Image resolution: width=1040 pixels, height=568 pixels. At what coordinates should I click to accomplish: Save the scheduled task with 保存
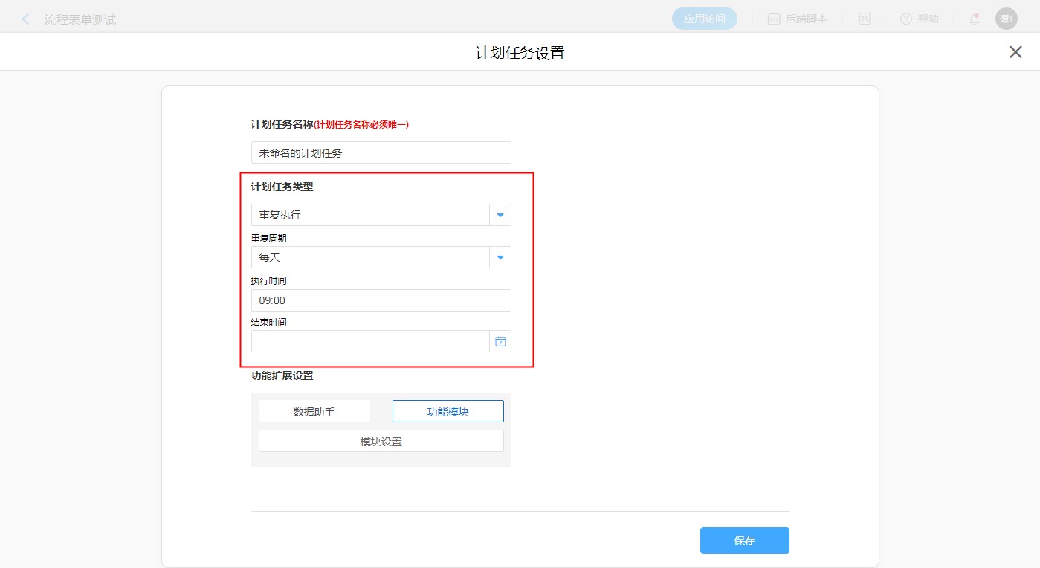[744, 540]
